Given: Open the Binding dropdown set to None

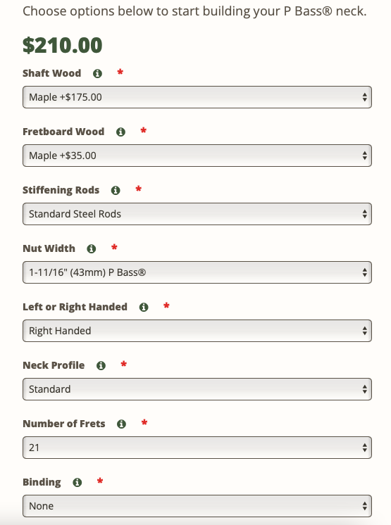Looking at the screenshot, I should tap(197, 506).
